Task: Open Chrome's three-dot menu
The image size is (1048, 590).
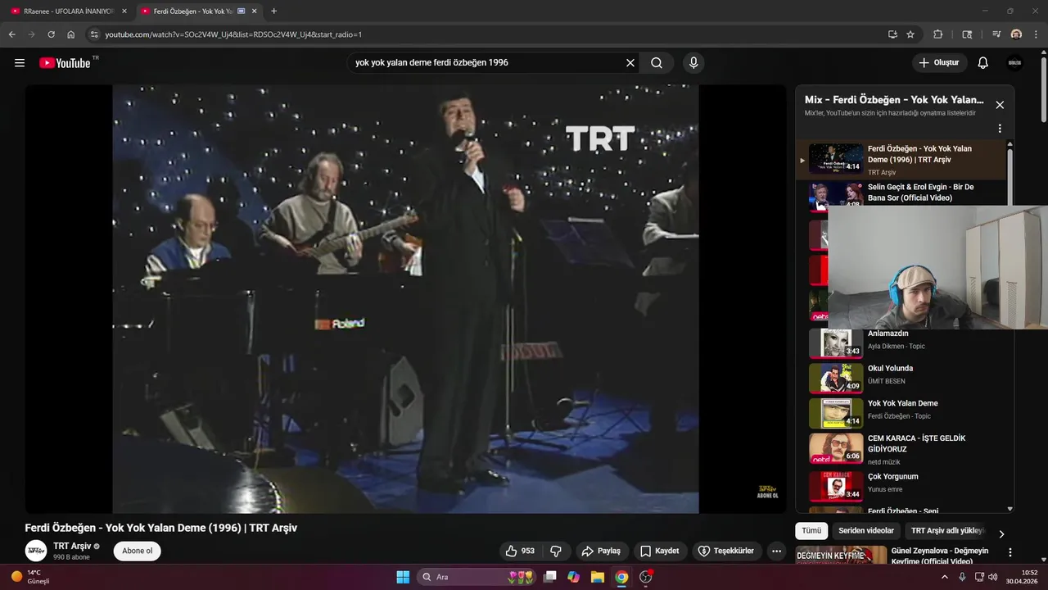Action: coord(1036,34)
